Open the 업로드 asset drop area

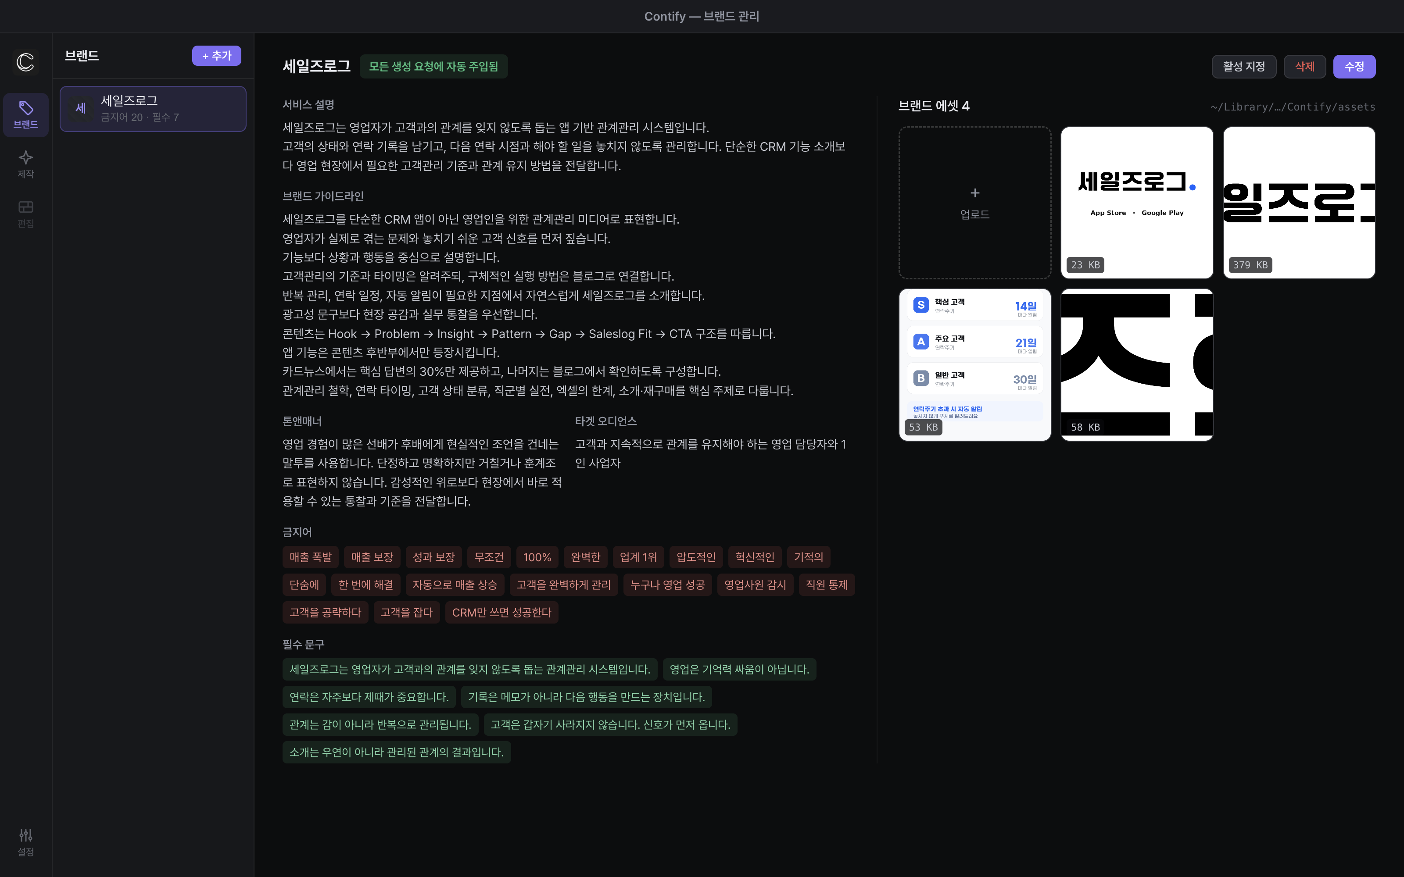974,203
